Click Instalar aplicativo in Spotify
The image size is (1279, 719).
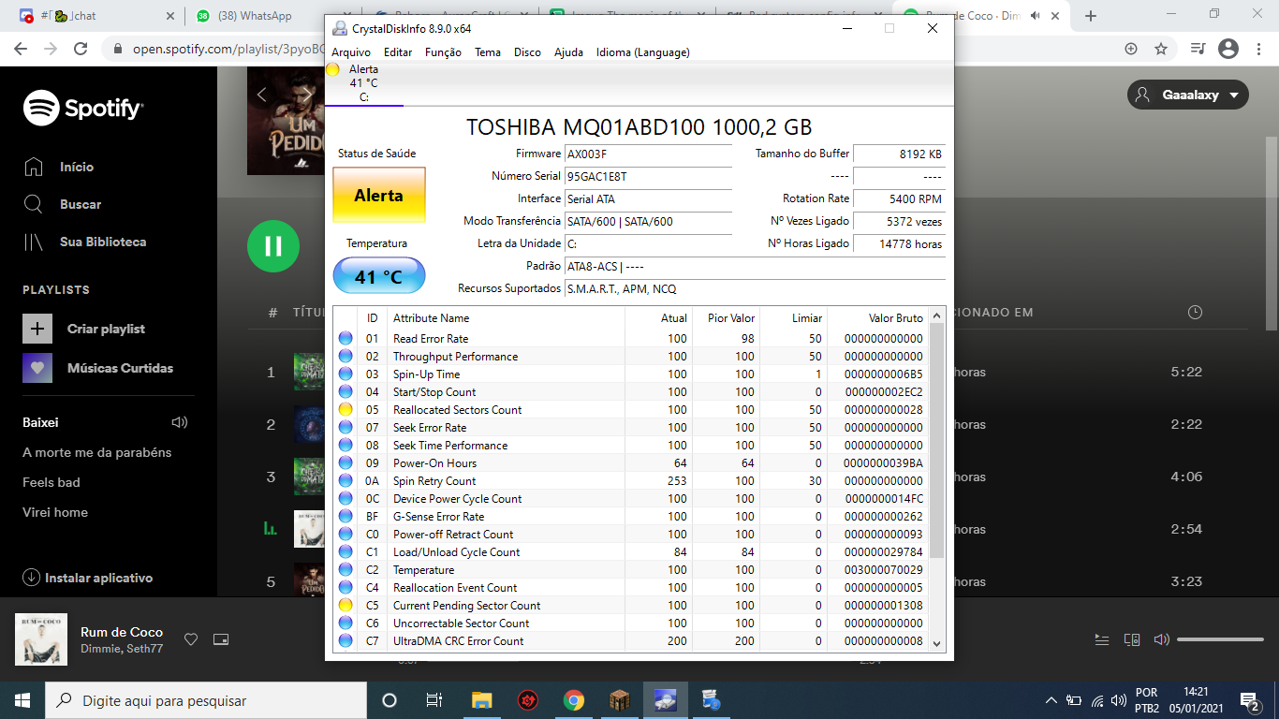pos(88,578)
